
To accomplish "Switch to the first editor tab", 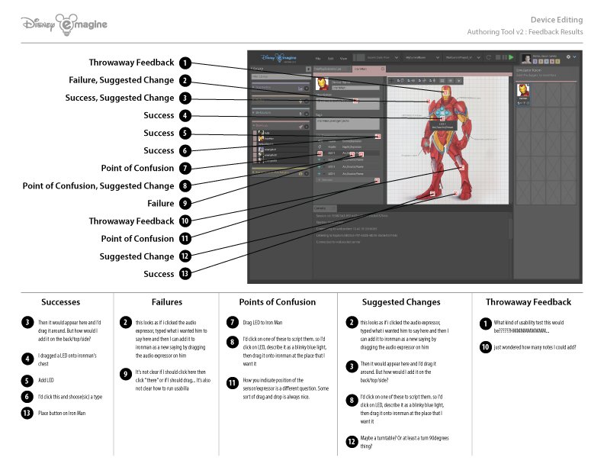I will point(332,69).
